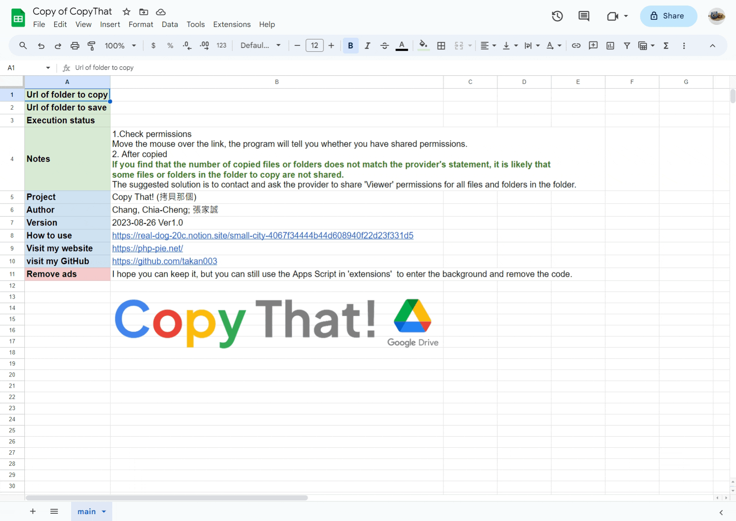Screen dimensions: 736x521
Task: Collapse the toolbar menus with chevron
Action: (x=712, y=45)
